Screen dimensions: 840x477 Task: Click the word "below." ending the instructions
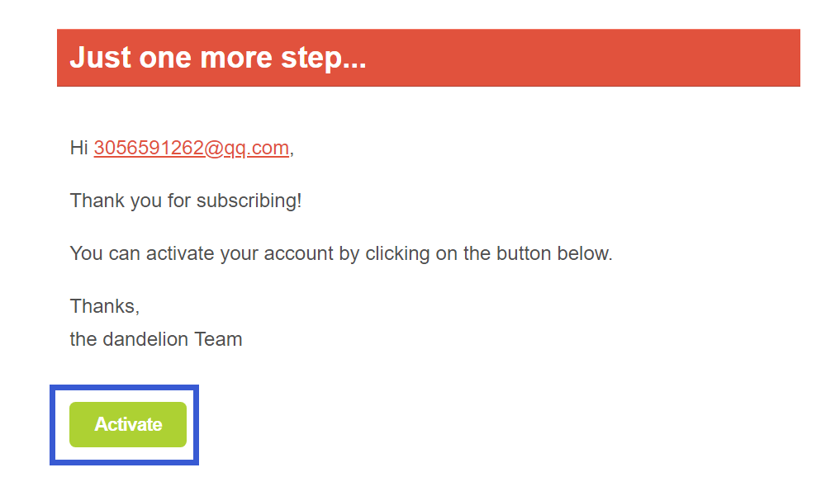coord(585,253)
